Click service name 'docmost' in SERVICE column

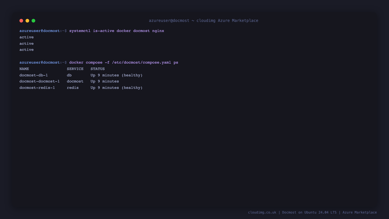(x=75, y=81)
